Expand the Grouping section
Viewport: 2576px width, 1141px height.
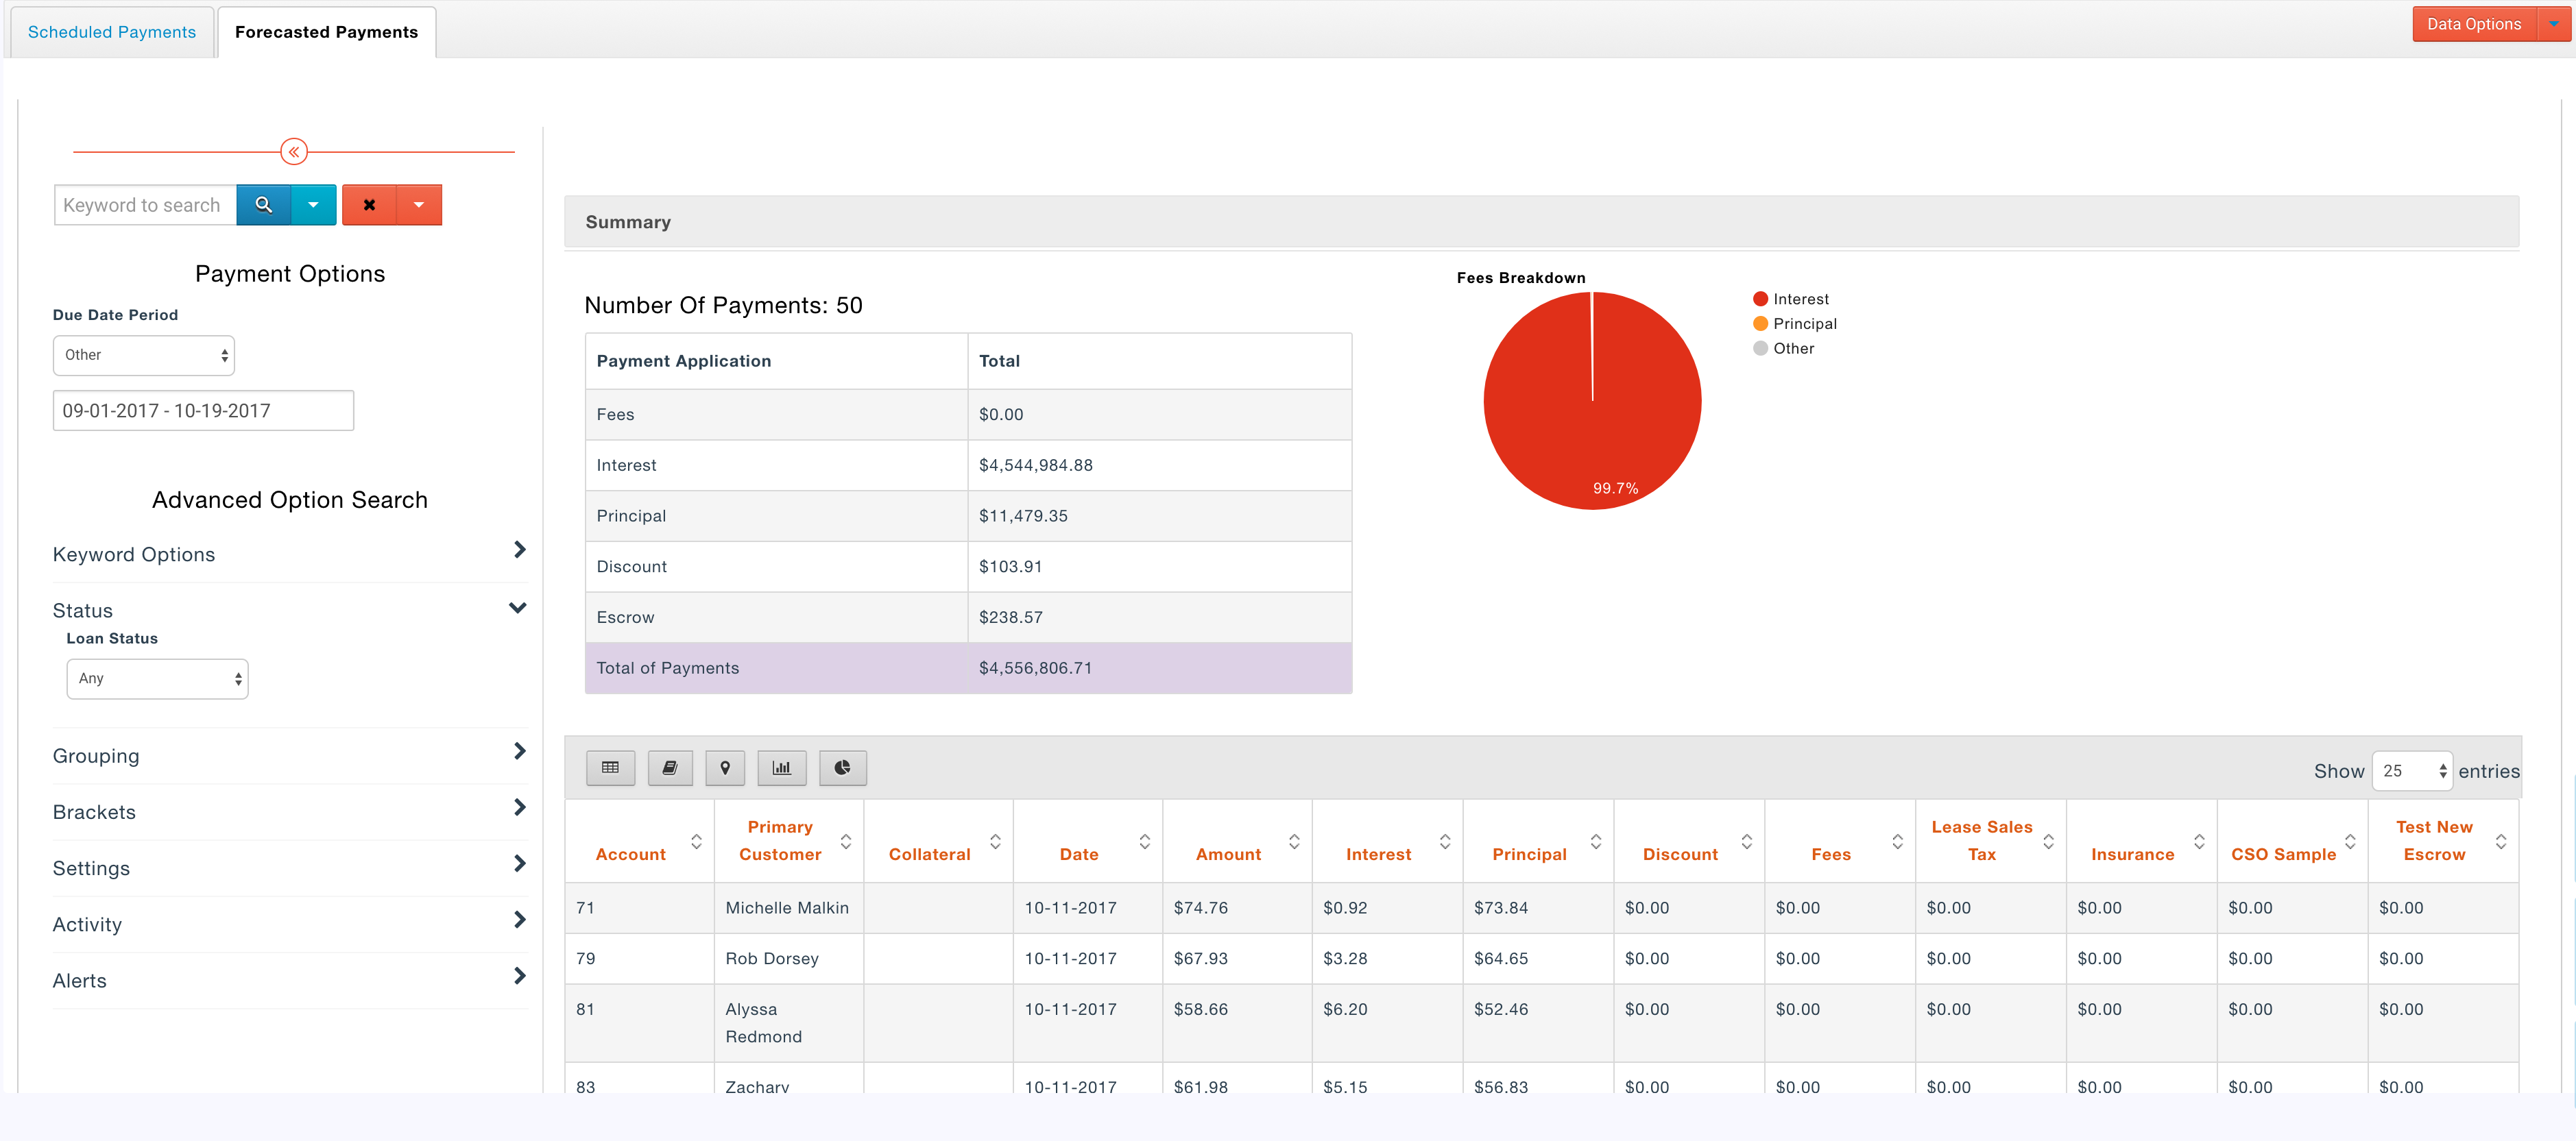289,755
